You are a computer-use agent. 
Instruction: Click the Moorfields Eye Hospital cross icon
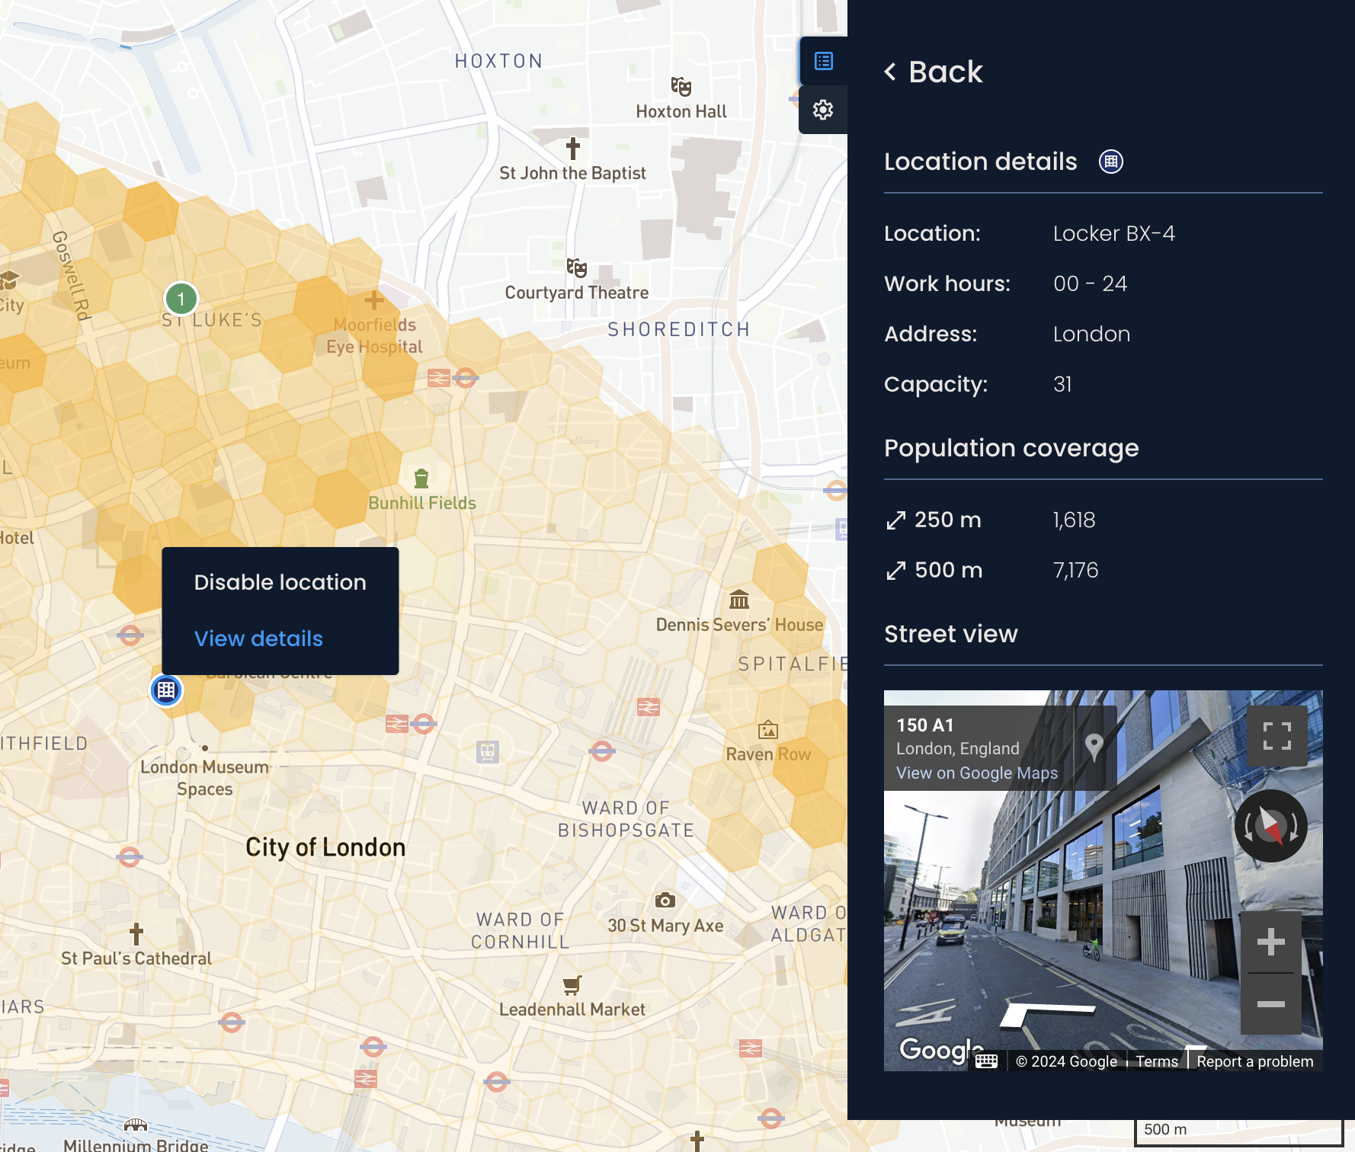click(x=374, y=300)
